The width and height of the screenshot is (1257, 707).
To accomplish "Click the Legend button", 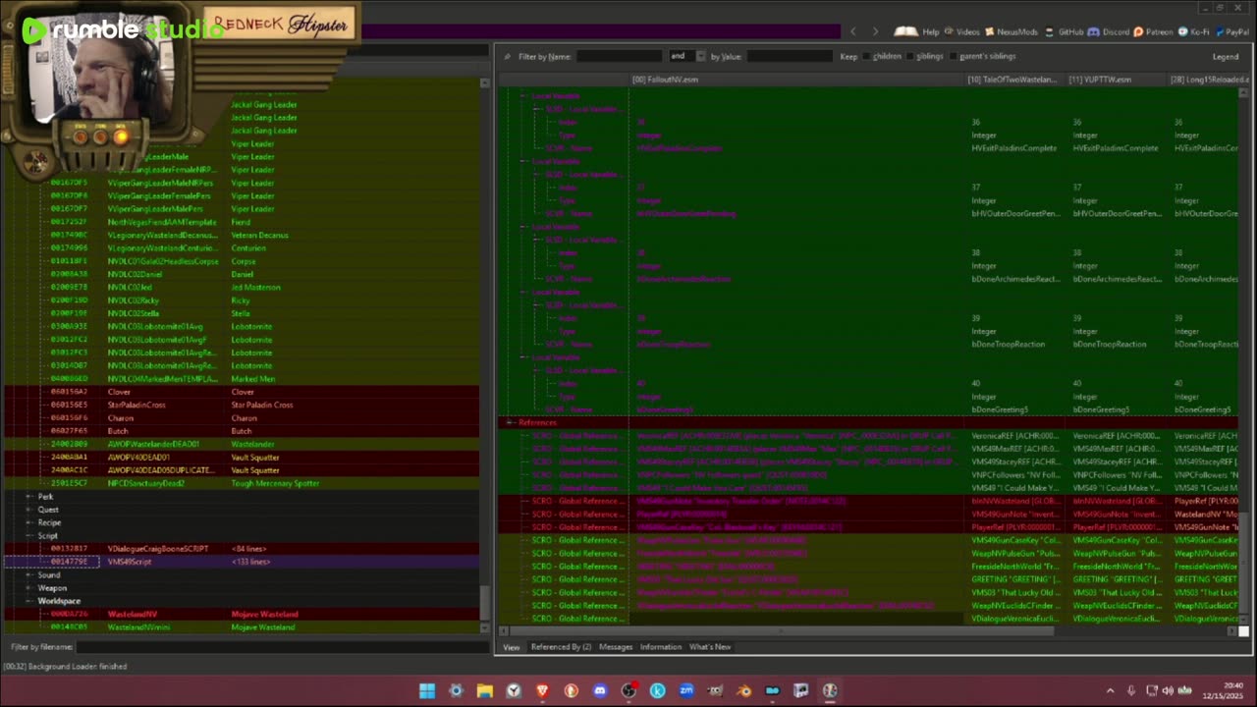I will coord(1226,56).
